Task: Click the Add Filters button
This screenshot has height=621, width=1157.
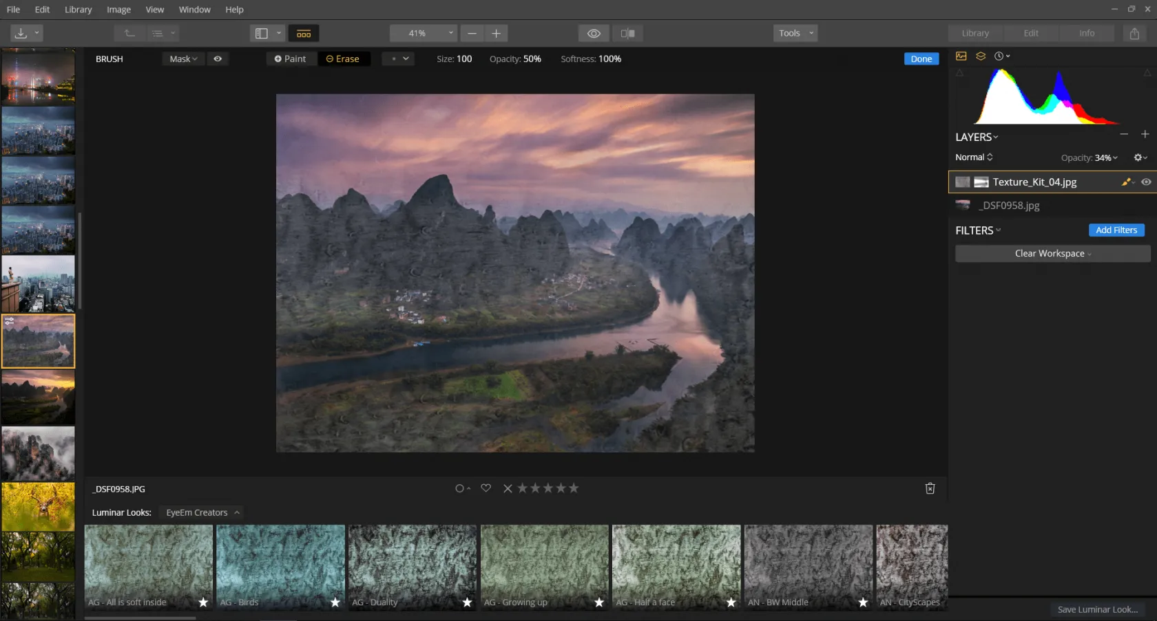Action: (x=1116, y=230)
